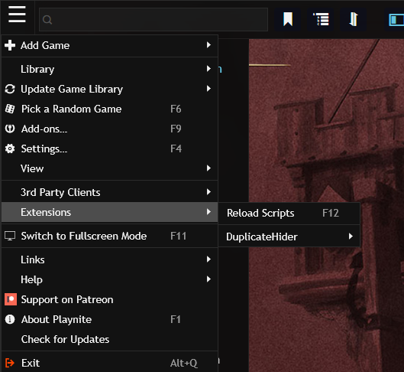Expand the Links submenu arrow

tap(208, 259)
